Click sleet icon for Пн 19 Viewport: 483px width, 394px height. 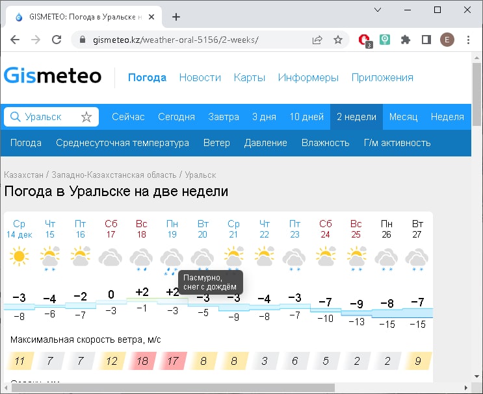pyautogui.click(x=171, y=262)
